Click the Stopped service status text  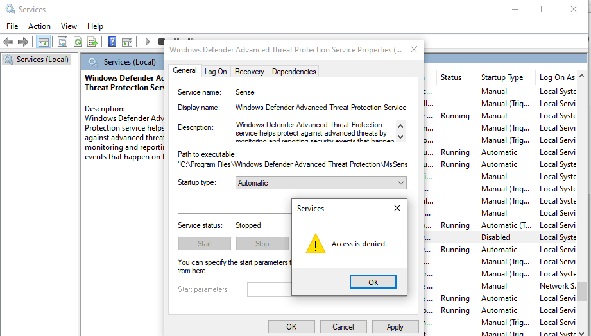(248, 225)
